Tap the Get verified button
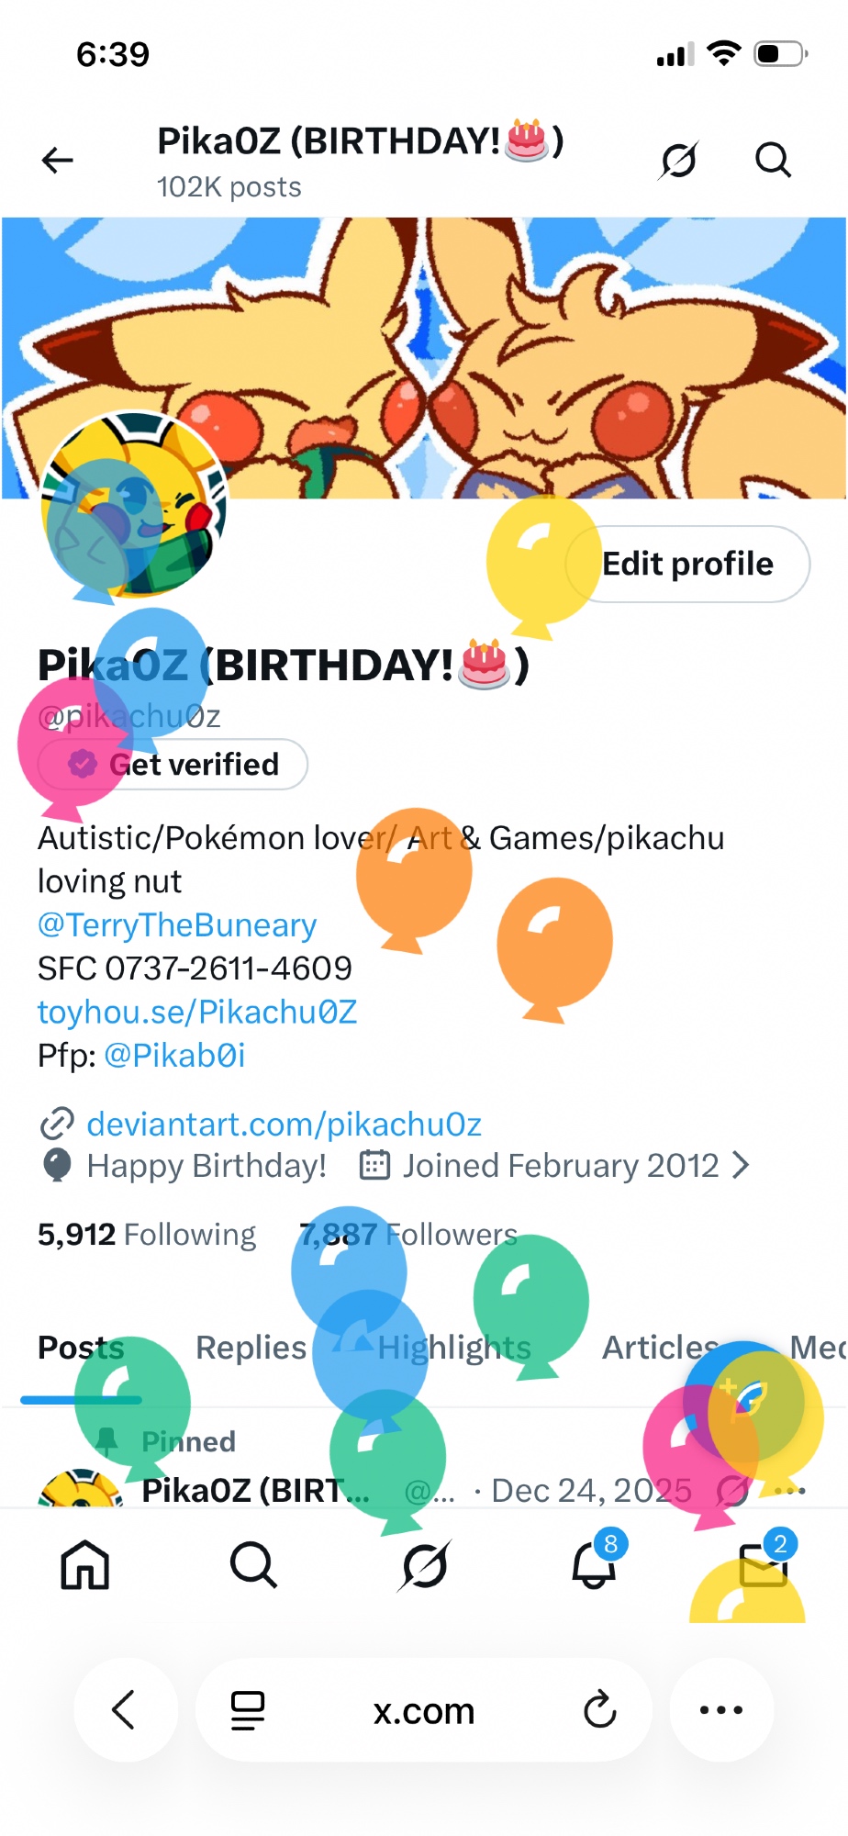This screenshot has width=848, height=1836. coord(173,764)
